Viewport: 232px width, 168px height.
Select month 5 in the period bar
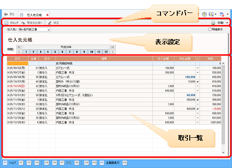55,52
